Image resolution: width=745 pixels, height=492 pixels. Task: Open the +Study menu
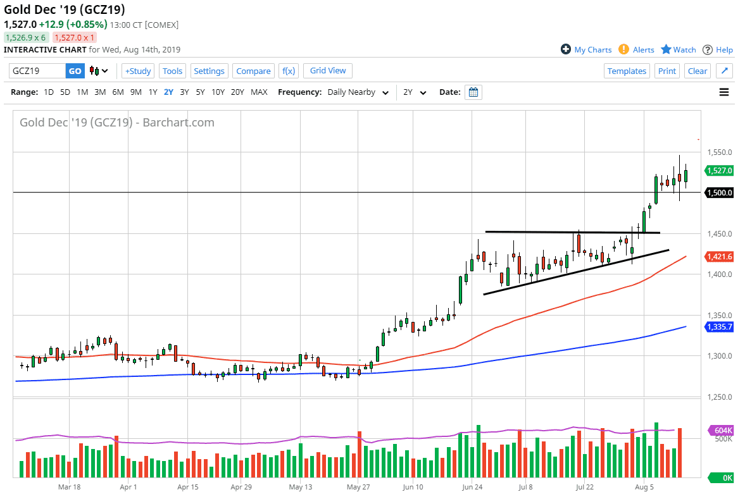click(137, 71)
